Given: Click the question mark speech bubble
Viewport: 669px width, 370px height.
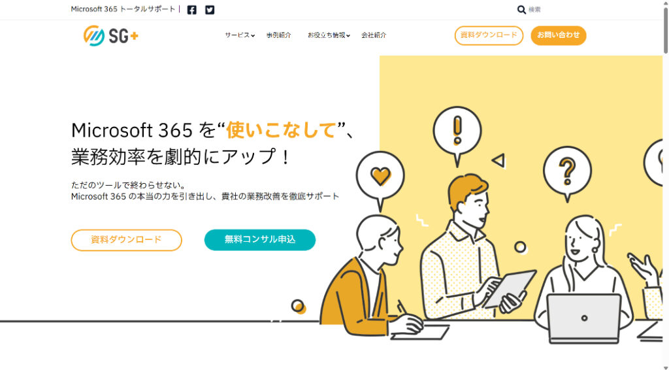Looking at the screenshot, I should (567, 173).
